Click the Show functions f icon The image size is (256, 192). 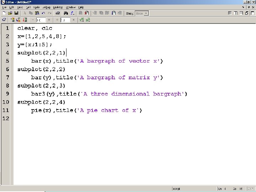[72, 13]
